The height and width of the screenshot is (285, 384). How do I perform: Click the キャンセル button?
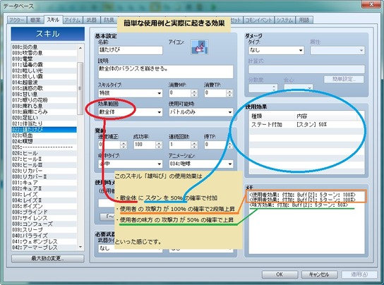coord(319,274)
